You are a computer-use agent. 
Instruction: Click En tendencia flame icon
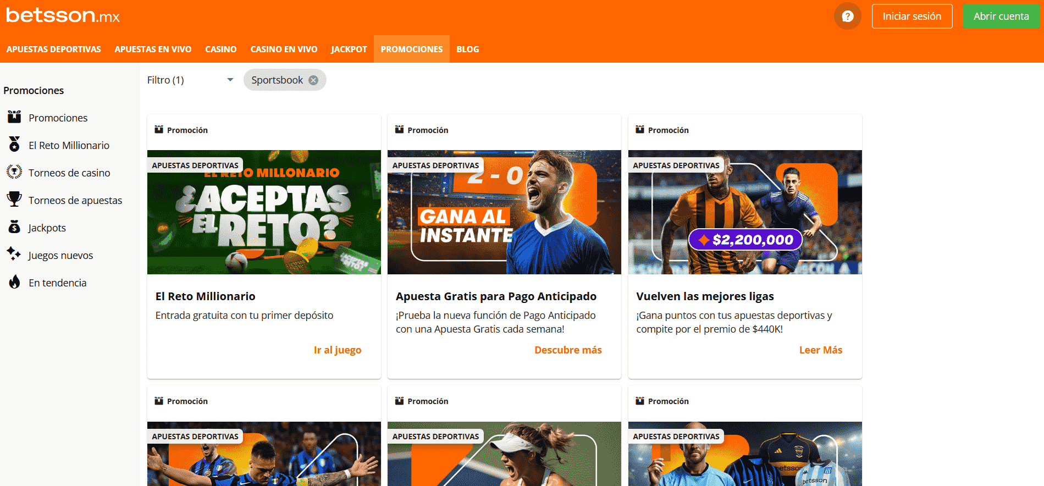pos(14,282)
